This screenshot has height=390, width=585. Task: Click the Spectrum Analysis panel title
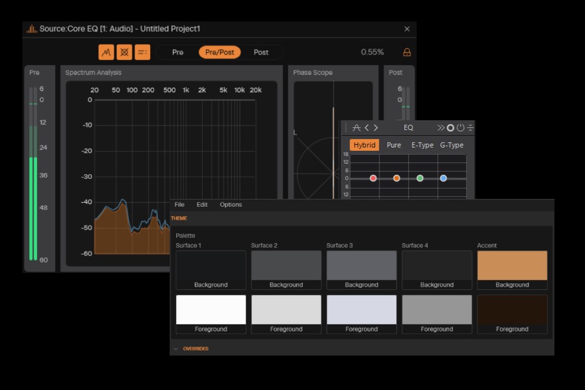[93, 72]
